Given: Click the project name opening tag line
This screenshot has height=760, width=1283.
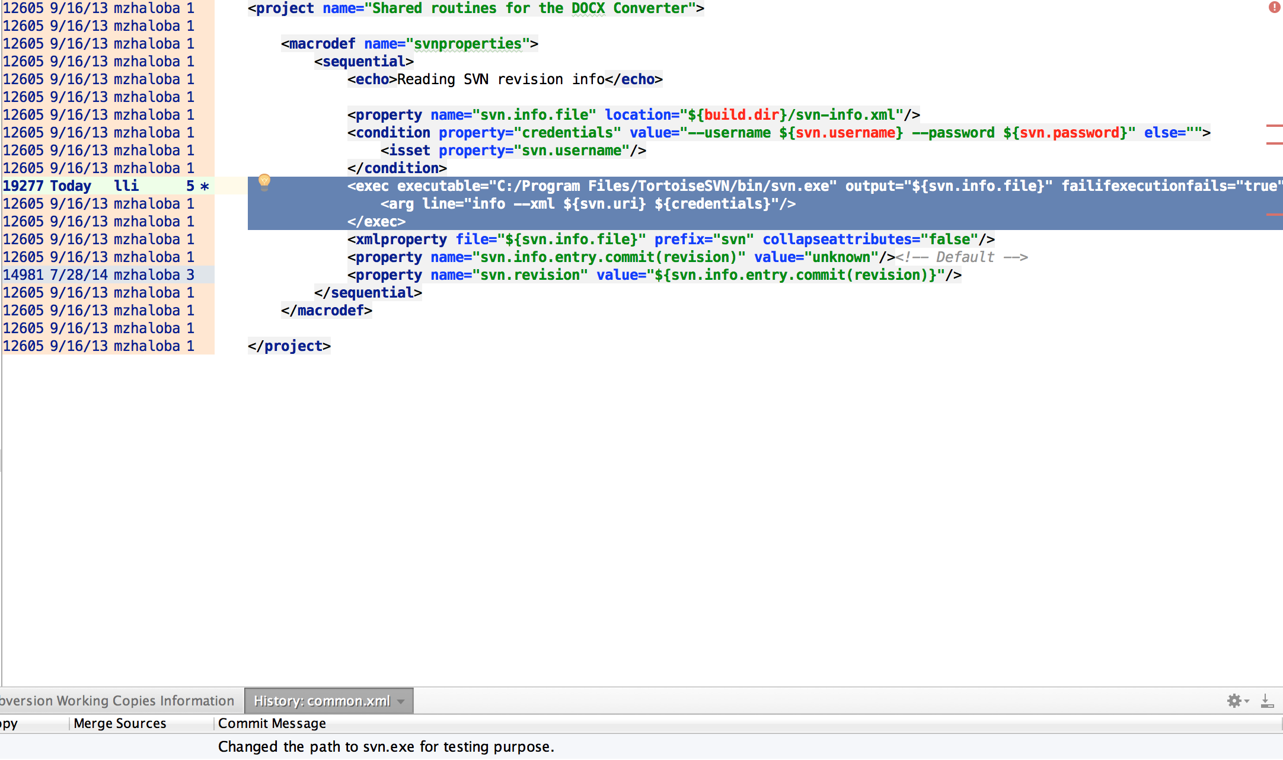Looking at the screenshot, I should pos(476,8).
